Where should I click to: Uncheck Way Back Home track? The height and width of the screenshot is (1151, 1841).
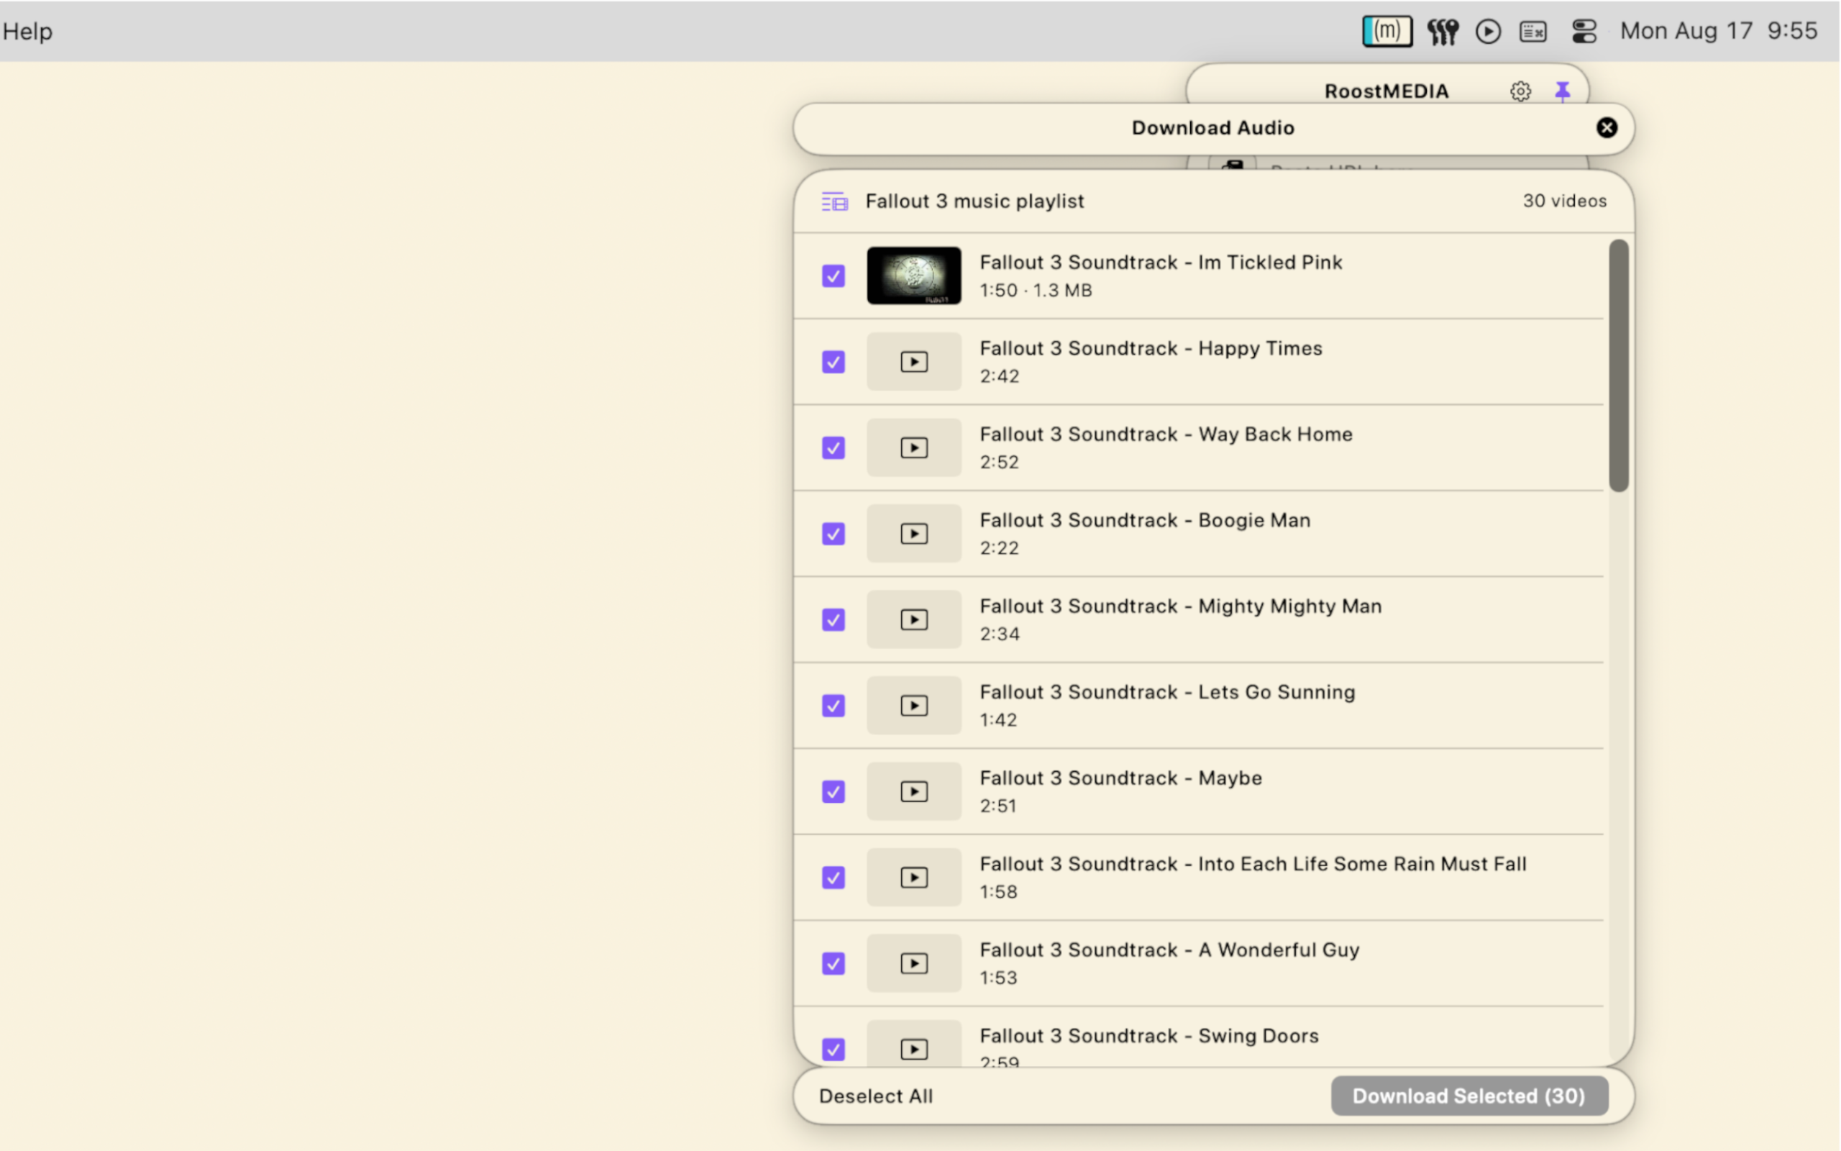[x=833, y=447]
